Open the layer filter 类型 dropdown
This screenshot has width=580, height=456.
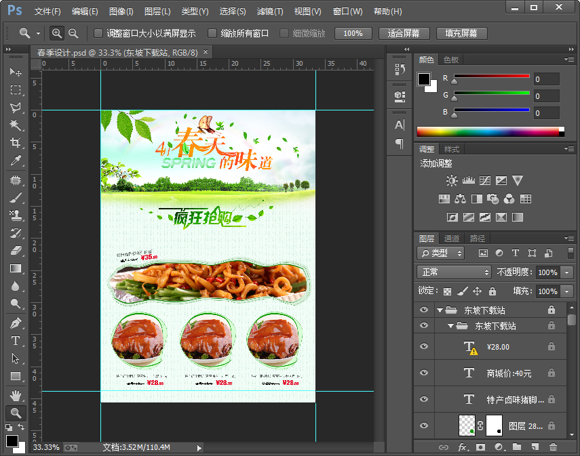[441, 253]
